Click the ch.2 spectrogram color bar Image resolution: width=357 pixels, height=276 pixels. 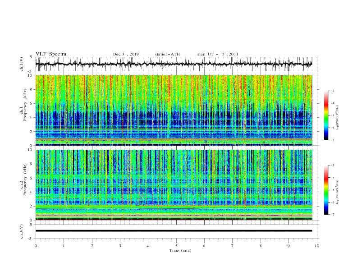point(326,190)
